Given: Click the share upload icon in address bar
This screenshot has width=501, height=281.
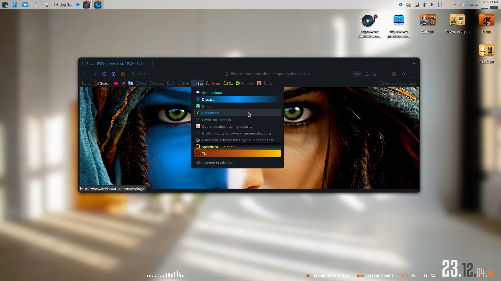Looking at the screenshot, I should [367, 74].
